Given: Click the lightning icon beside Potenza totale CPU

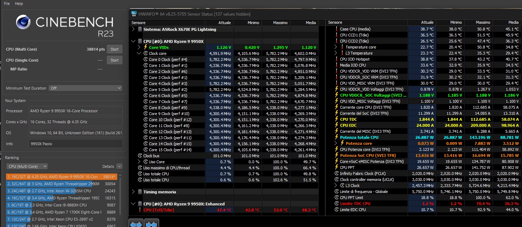Looking at the screenshot, I should [337, 137].
